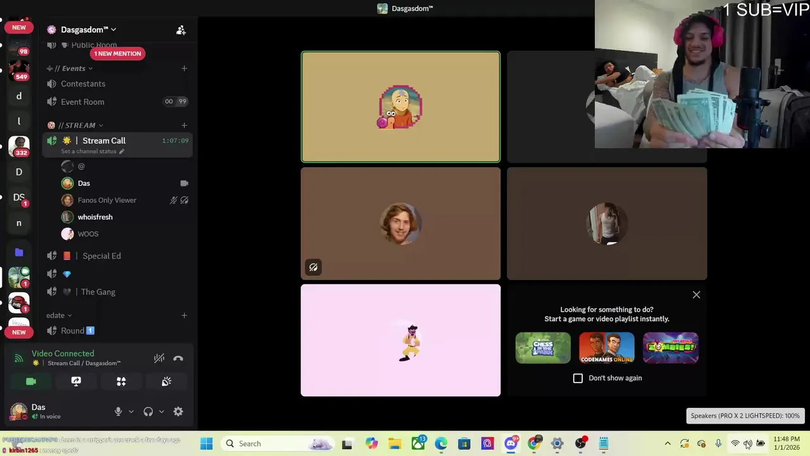Open server with 549 notification badge

19,69
